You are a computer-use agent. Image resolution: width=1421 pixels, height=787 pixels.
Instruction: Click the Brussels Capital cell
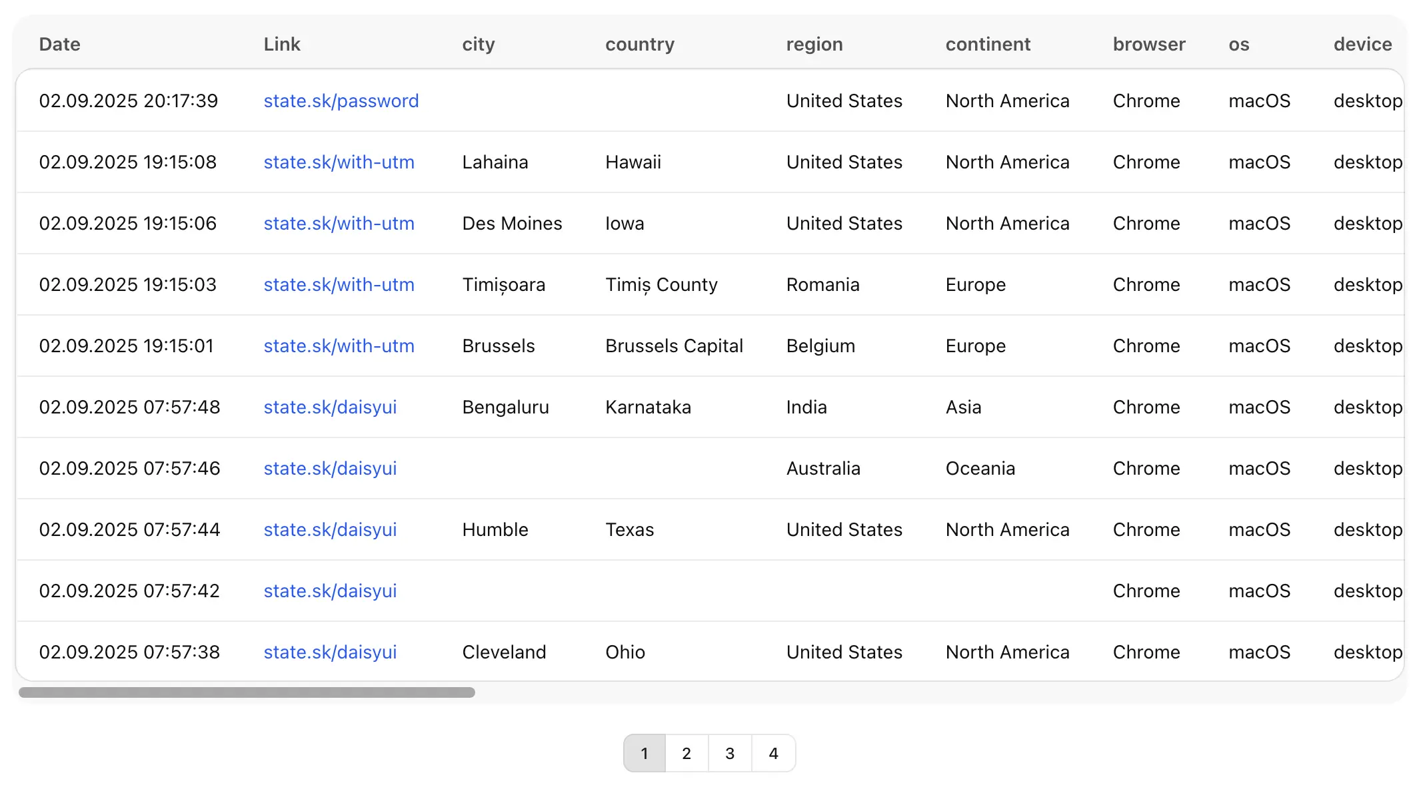coord(675,346)
